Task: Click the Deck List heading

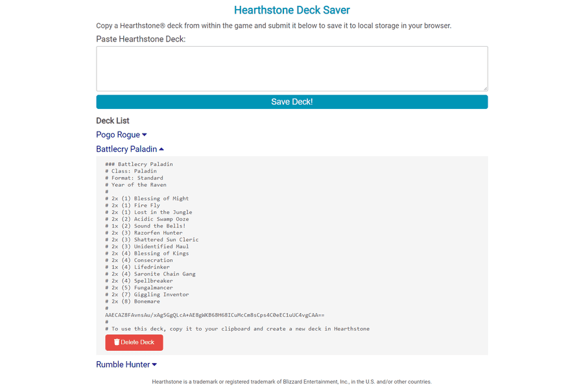Action: pos(113,121)
